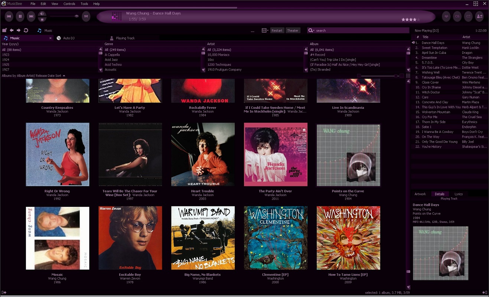This screenshot has height=297, width=489.
Task: Click the previous track button
Action: click(x=9, y=16)
